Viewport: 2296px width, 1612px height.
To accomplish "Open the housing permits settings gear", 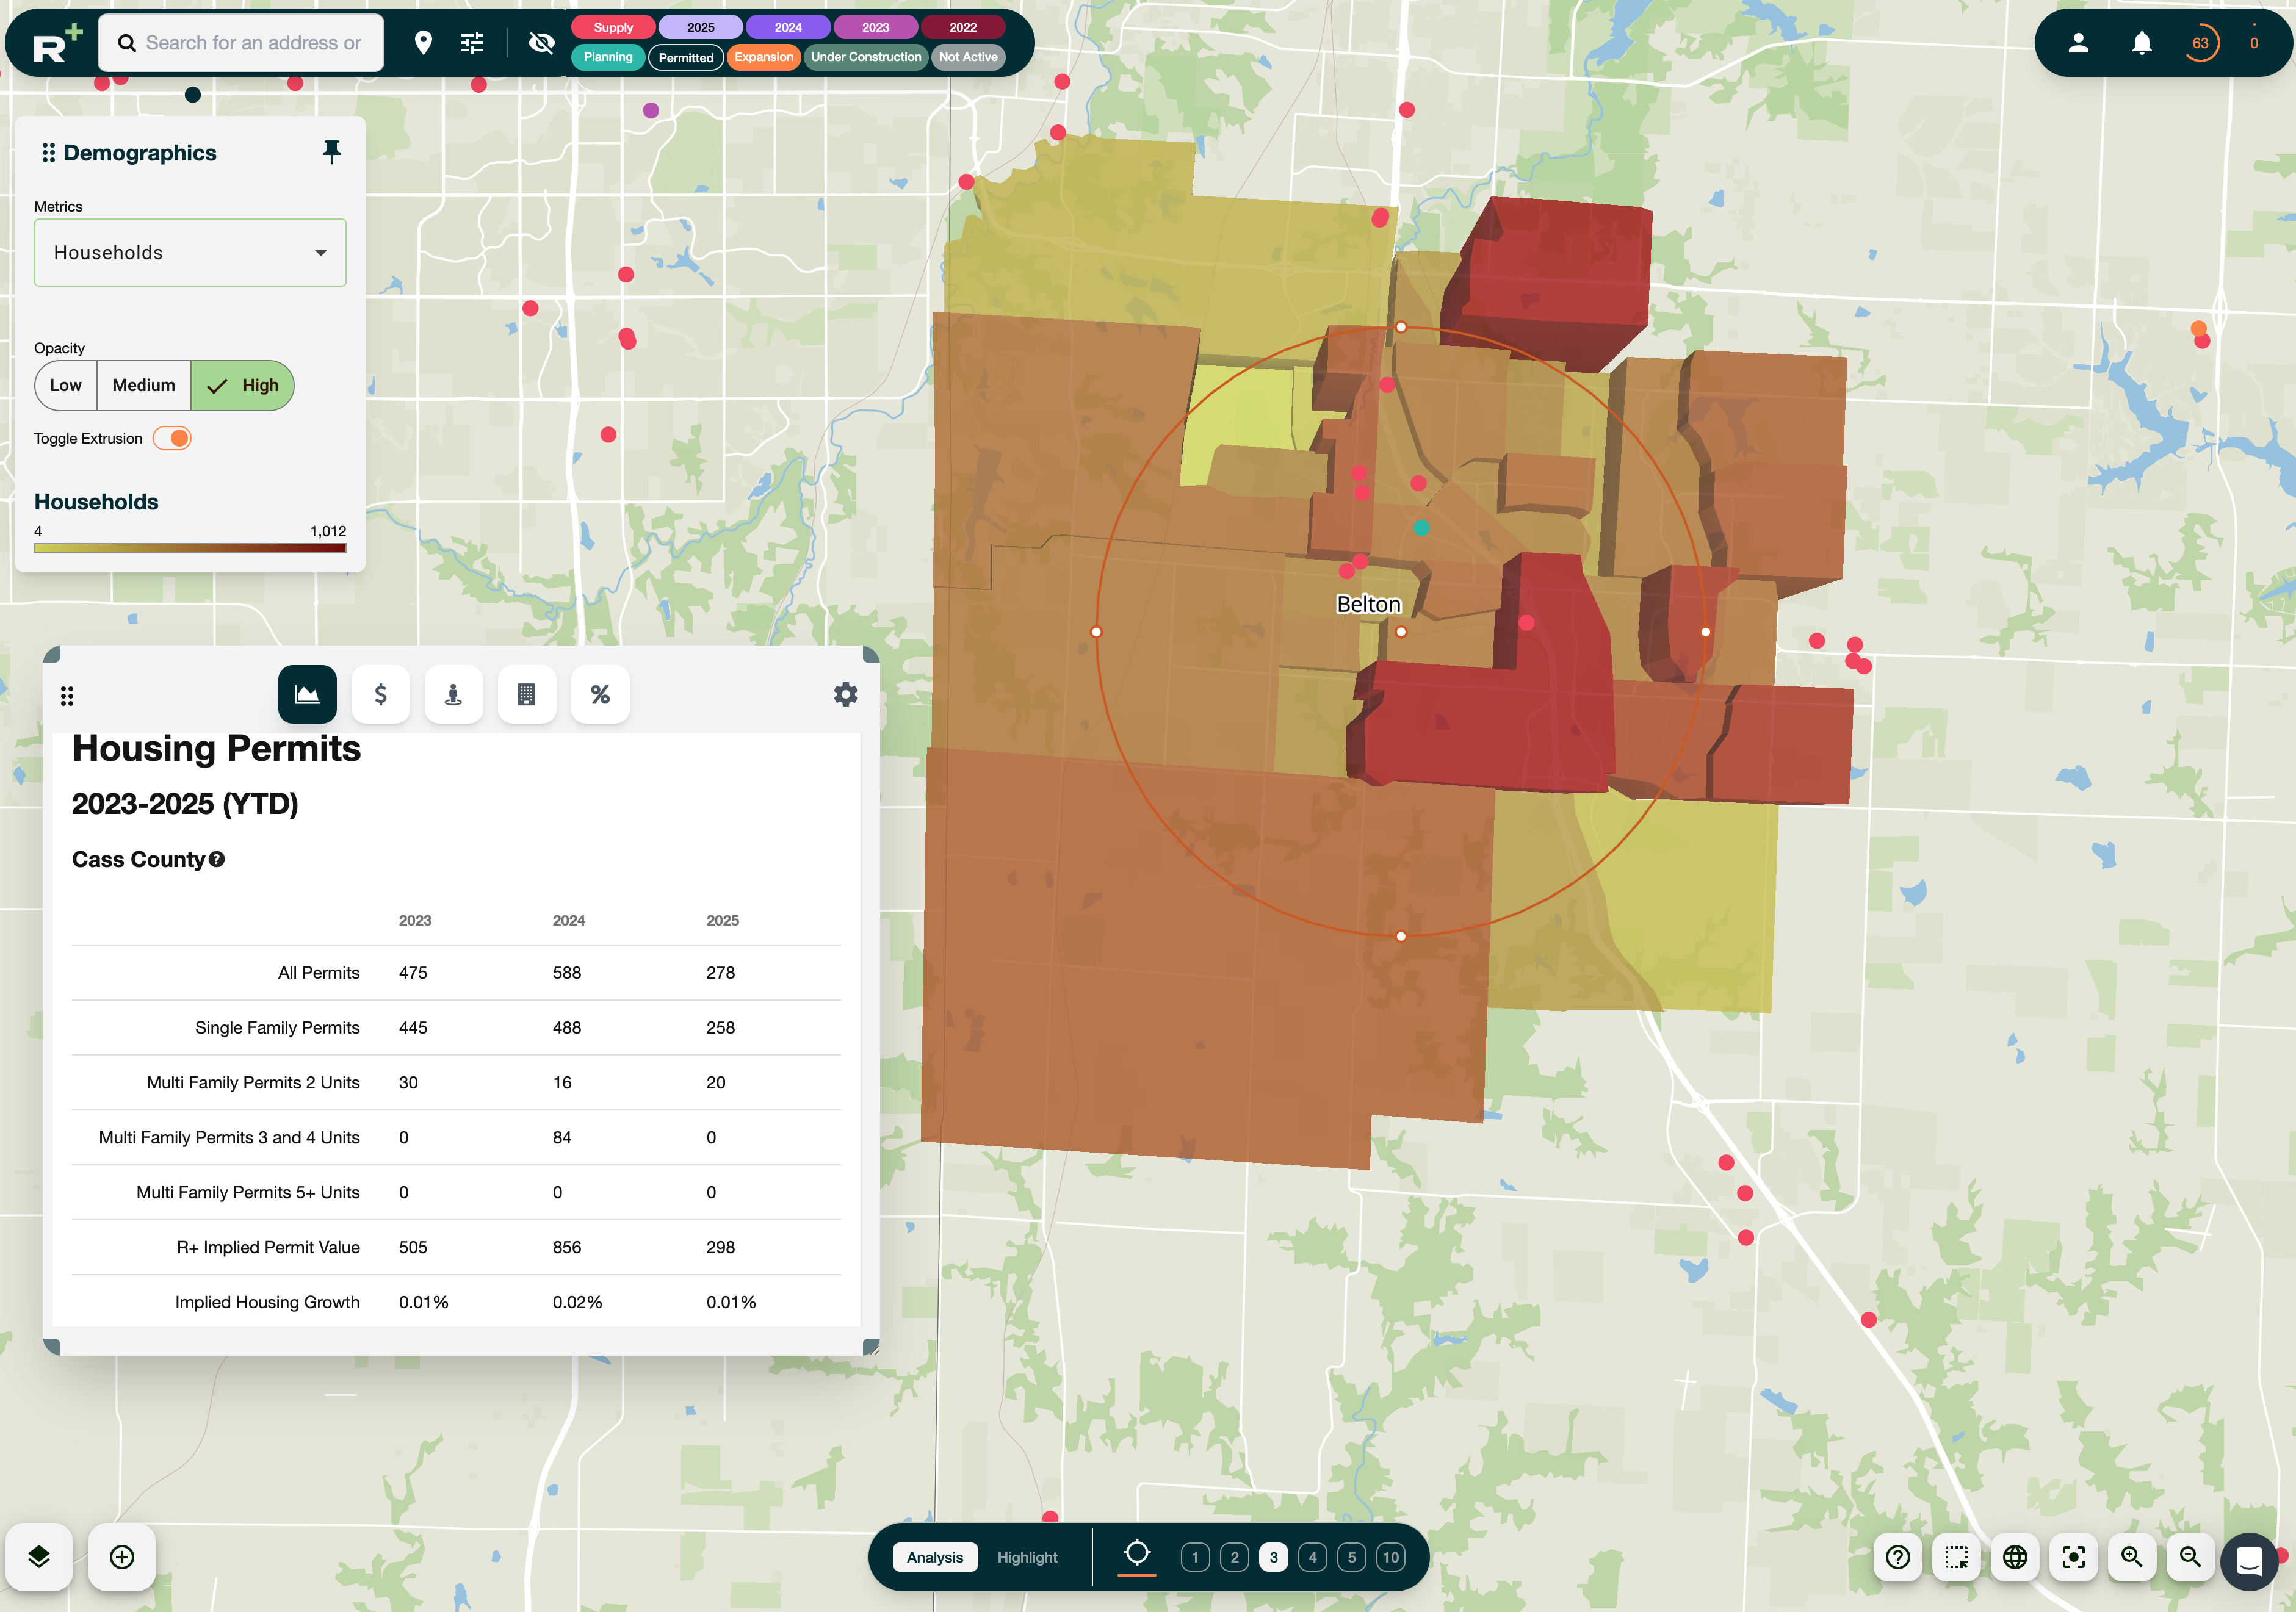I will pyautogui.click(x=845, y=694).
